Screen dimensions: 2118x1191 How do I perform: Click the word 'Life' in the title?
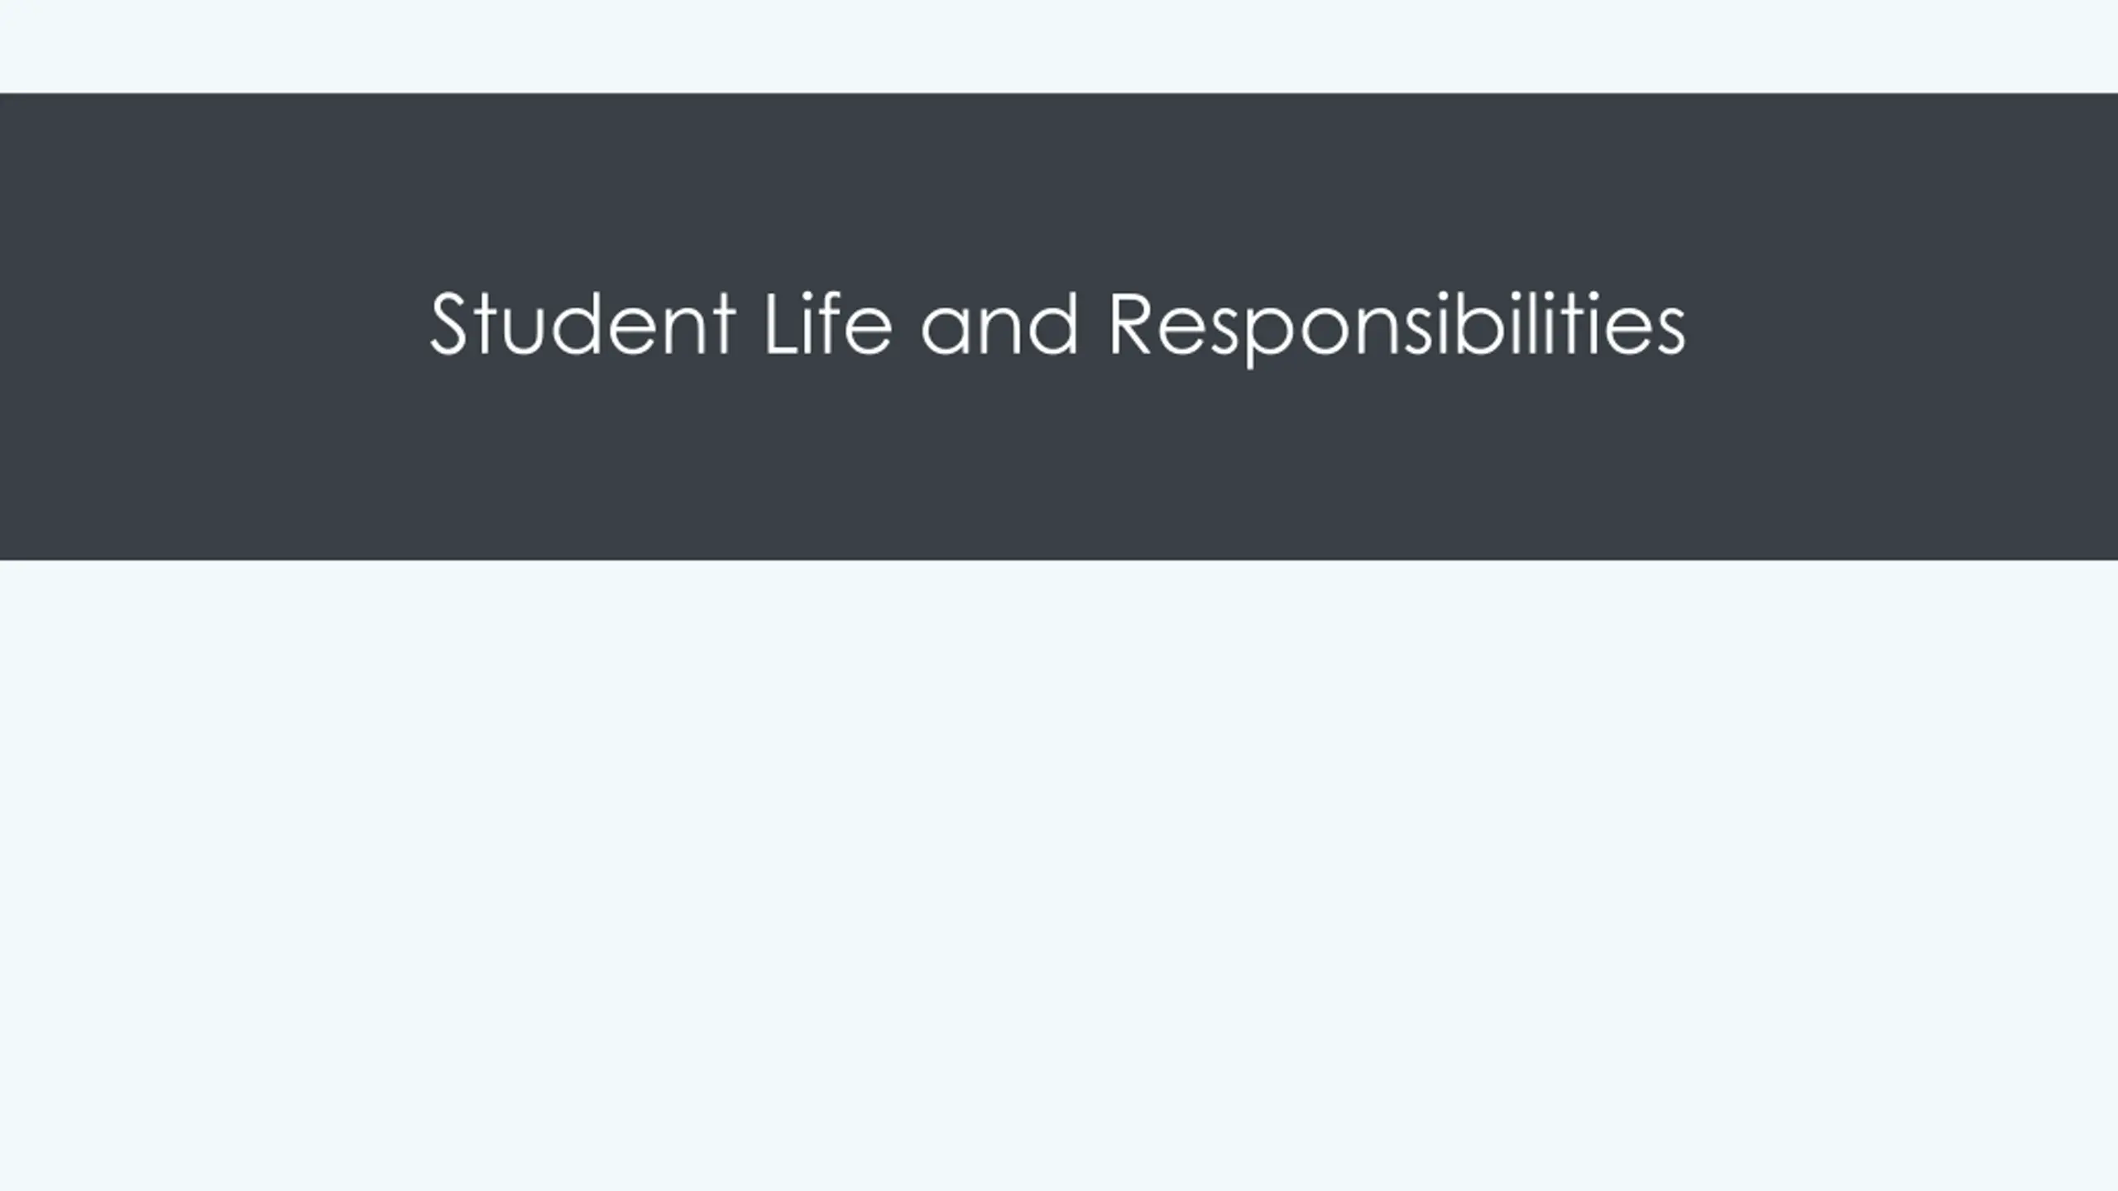click(x=828, y=323)
